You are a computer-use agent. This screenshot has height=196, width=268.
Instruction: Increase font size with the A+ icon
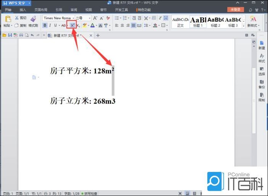(x=95, y=18)
